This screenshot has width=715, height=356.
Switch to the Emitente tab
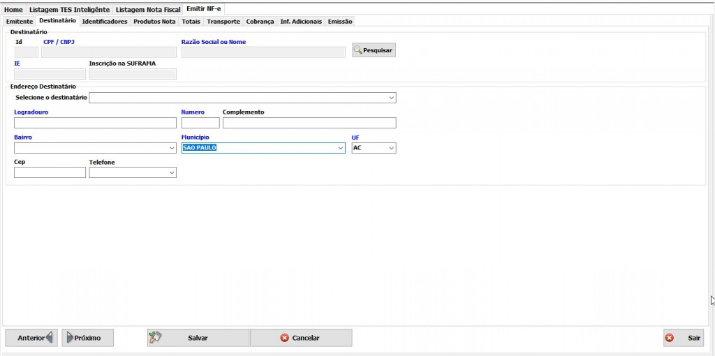20,22
